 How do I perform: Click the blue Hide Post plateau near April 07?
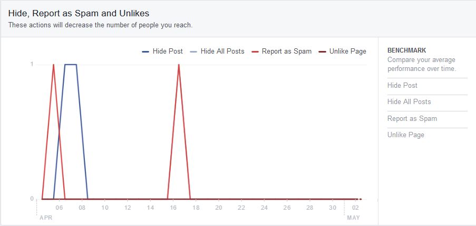click(x=71, y=65)
